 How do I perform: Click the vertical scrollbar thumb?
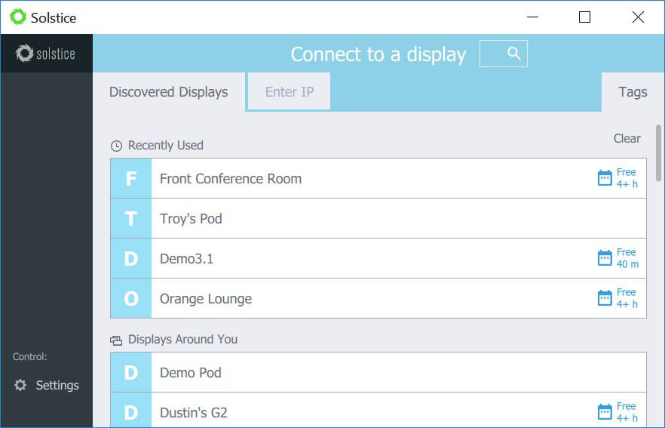658,152
